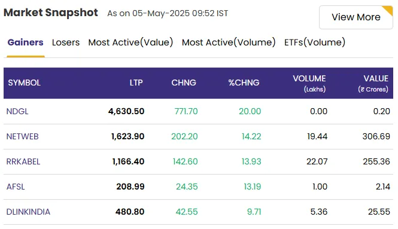
Task: Select the Gainers tab
Action: (x=25, y=42)
